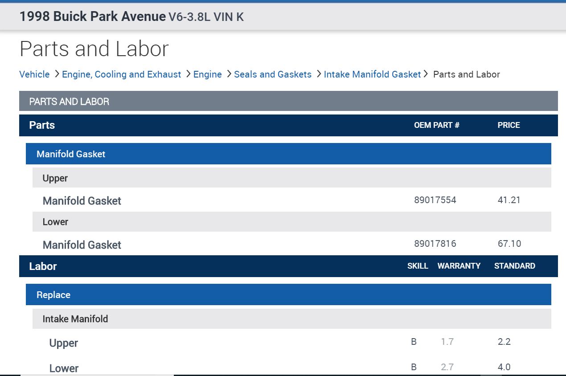Click the OEM PART # column header
This screenshot has width=566, height=376.
click(436, 125)
